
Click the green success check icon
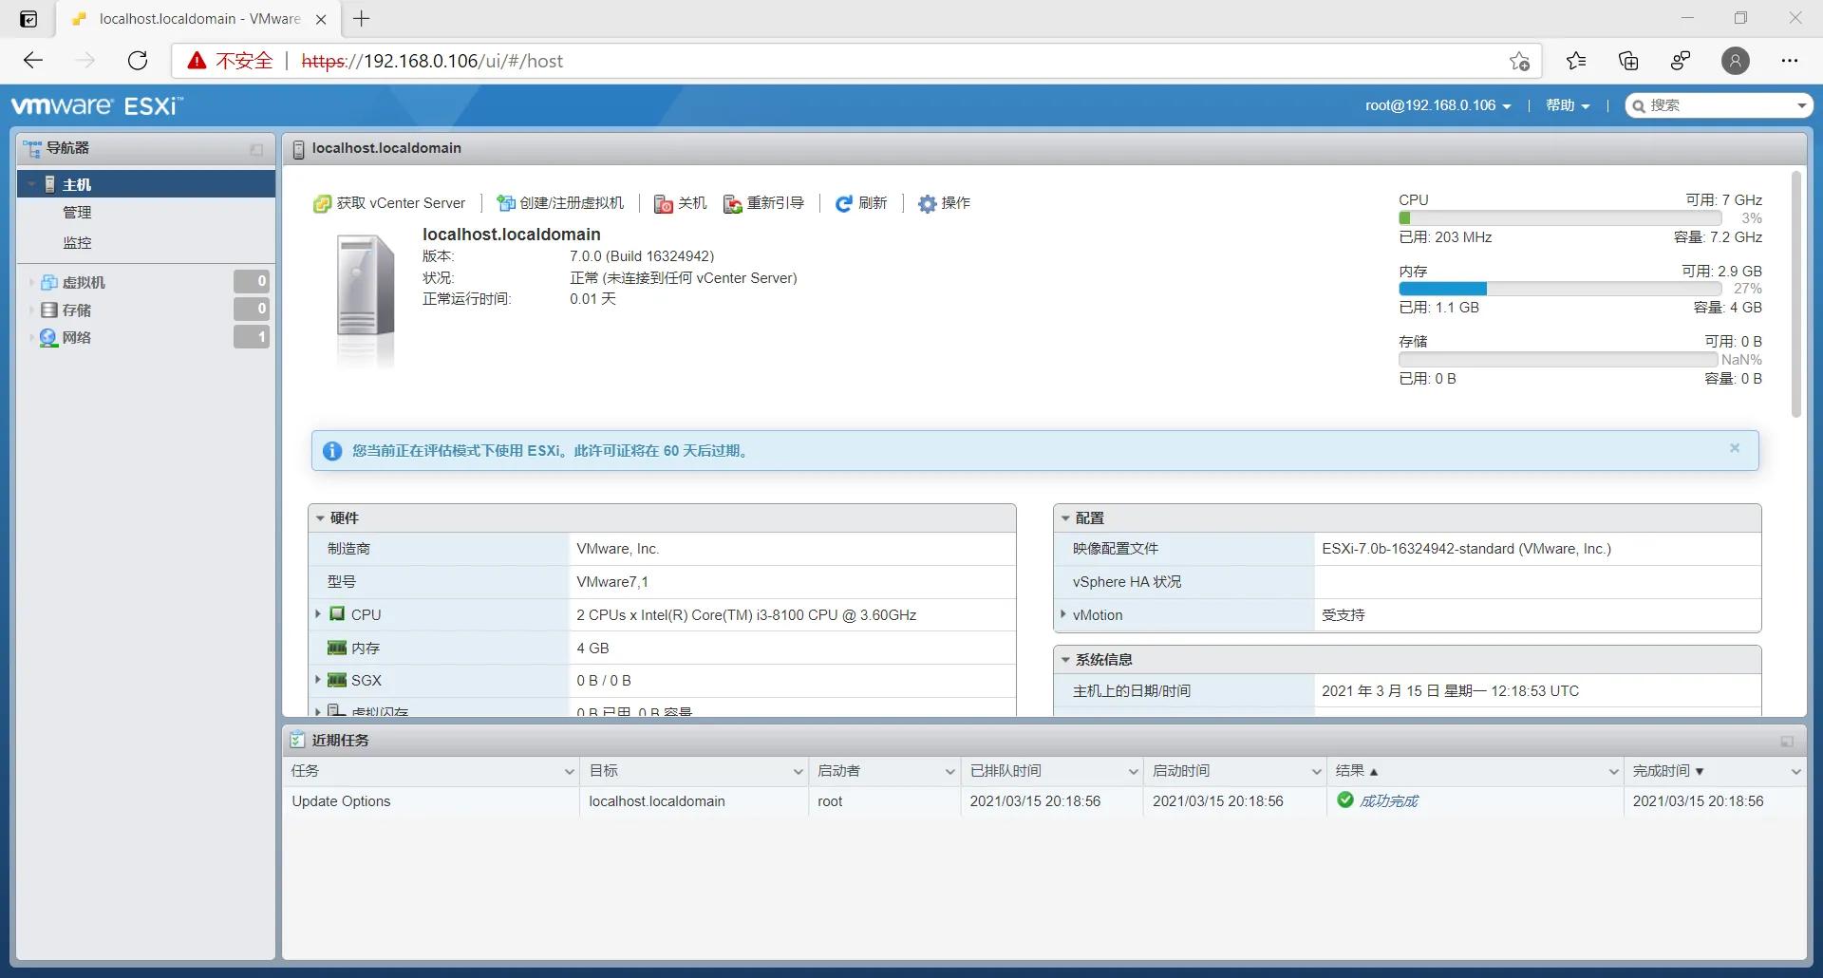(x=1345, y=800)
